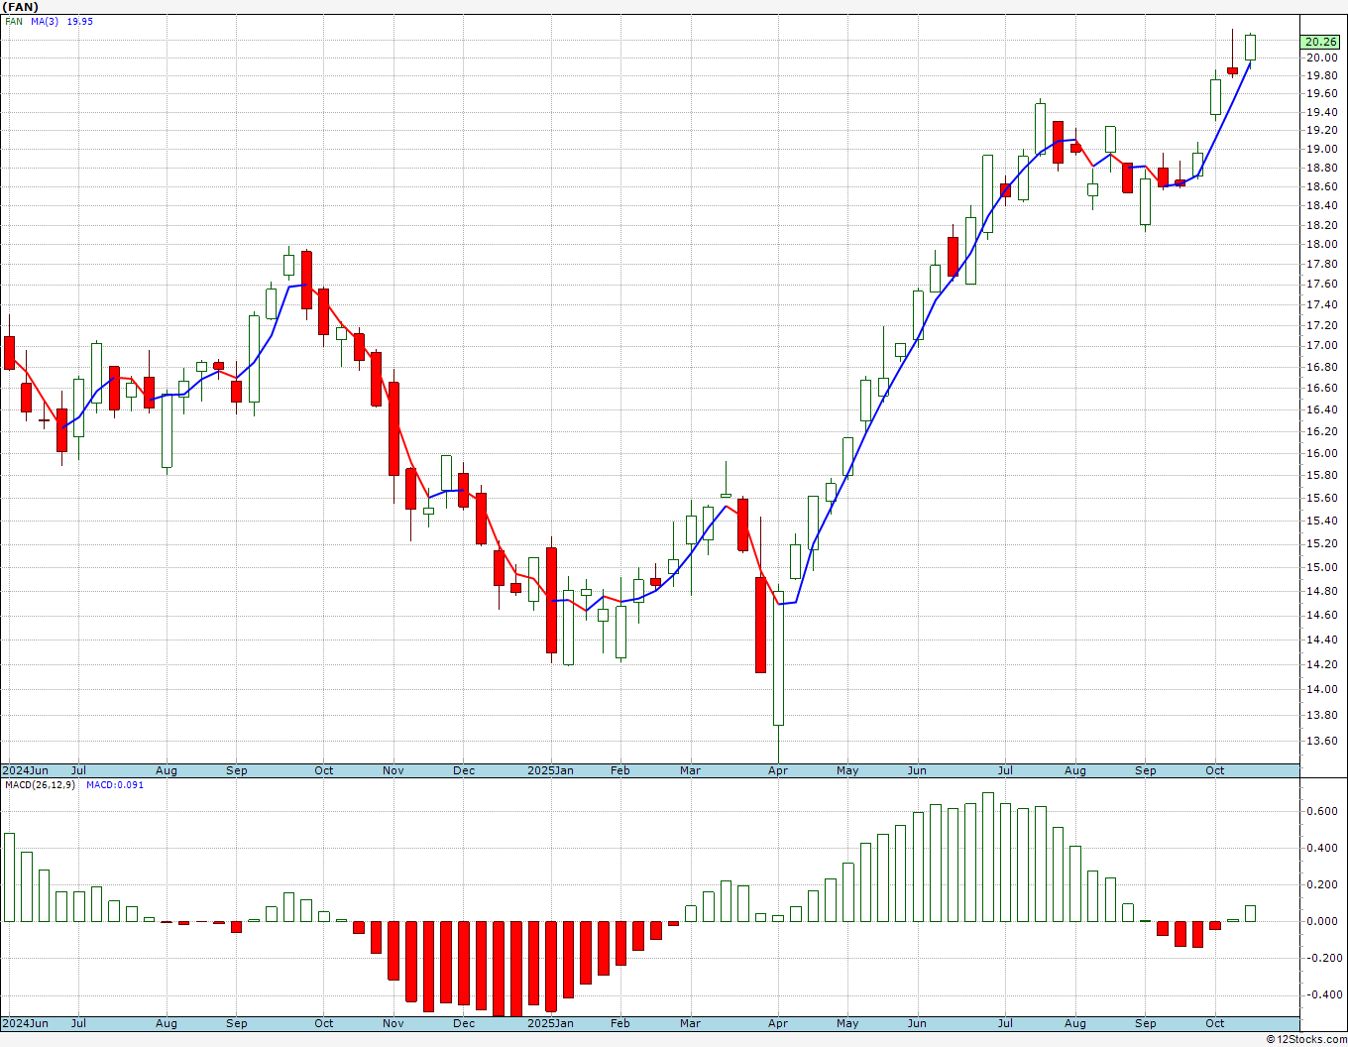Click Feb on the MACD panel date axis
Viewport: 1348px width, 1047px height.
click(x=619, y=1023)
